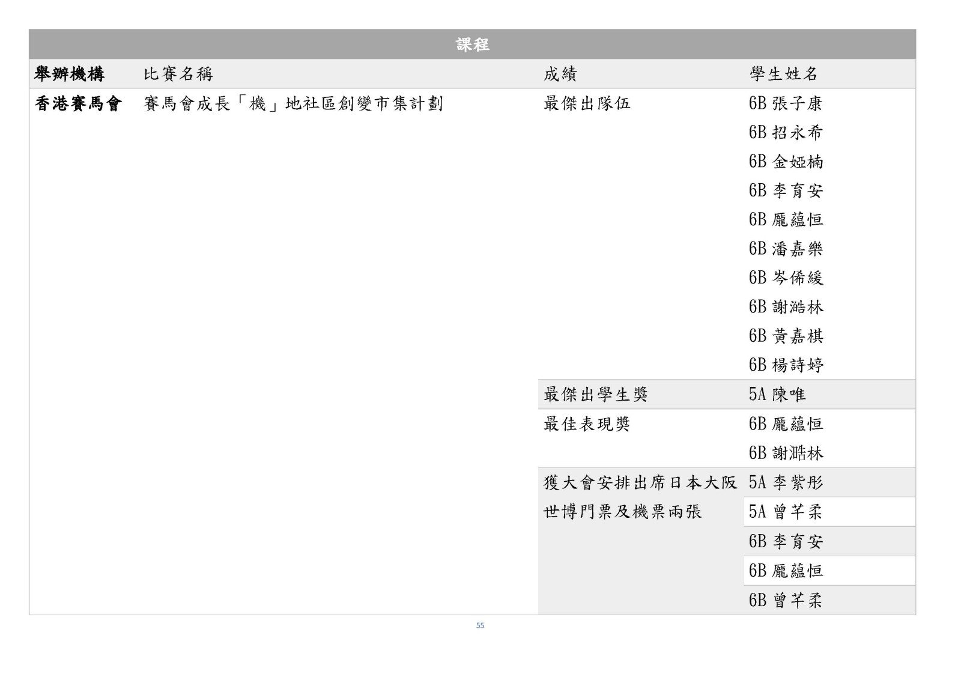Select the 賽馬會成長「機」地社區創變市集計劃 competition name
This screenshot has width=961, height=680.
click(x=293, y=104)
